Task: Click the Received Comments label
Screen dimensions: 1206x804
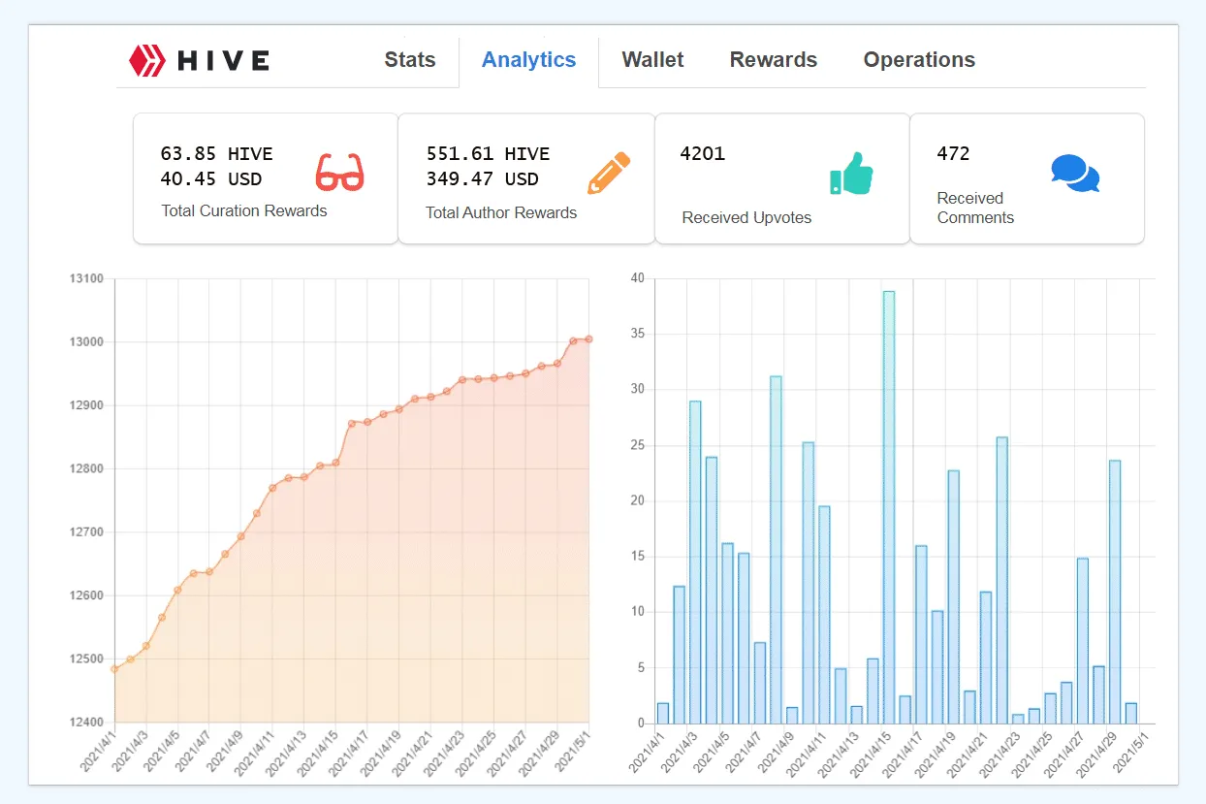Action: tap(975, 208)
